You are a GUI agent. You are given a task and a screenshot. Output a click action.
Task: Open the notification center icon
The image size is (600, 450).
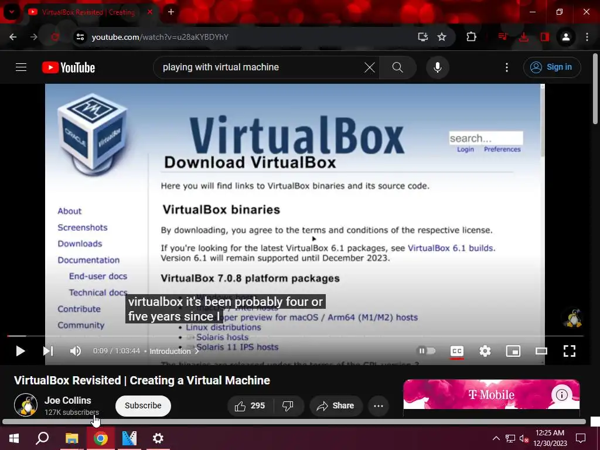[x=581, y=438]
